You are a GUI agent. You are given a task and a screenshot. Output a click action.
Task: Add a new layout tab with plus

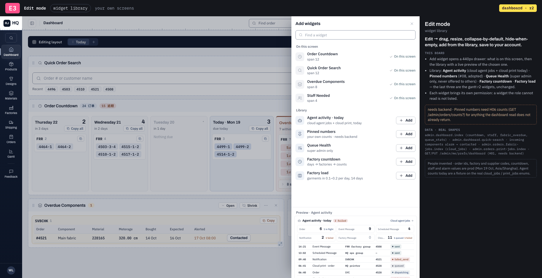pyautogui.click(x=94, y=42)
